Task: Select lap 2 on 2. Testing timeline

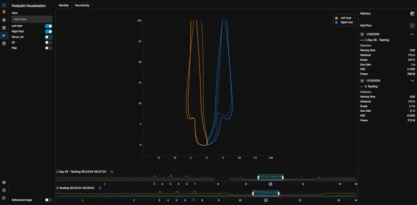Action: (x=134, y=200)
